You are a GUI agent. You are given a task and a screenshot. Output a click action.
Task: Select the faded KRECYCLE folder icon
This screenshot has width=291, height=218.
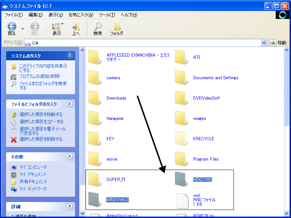click(x=182, y=139)
